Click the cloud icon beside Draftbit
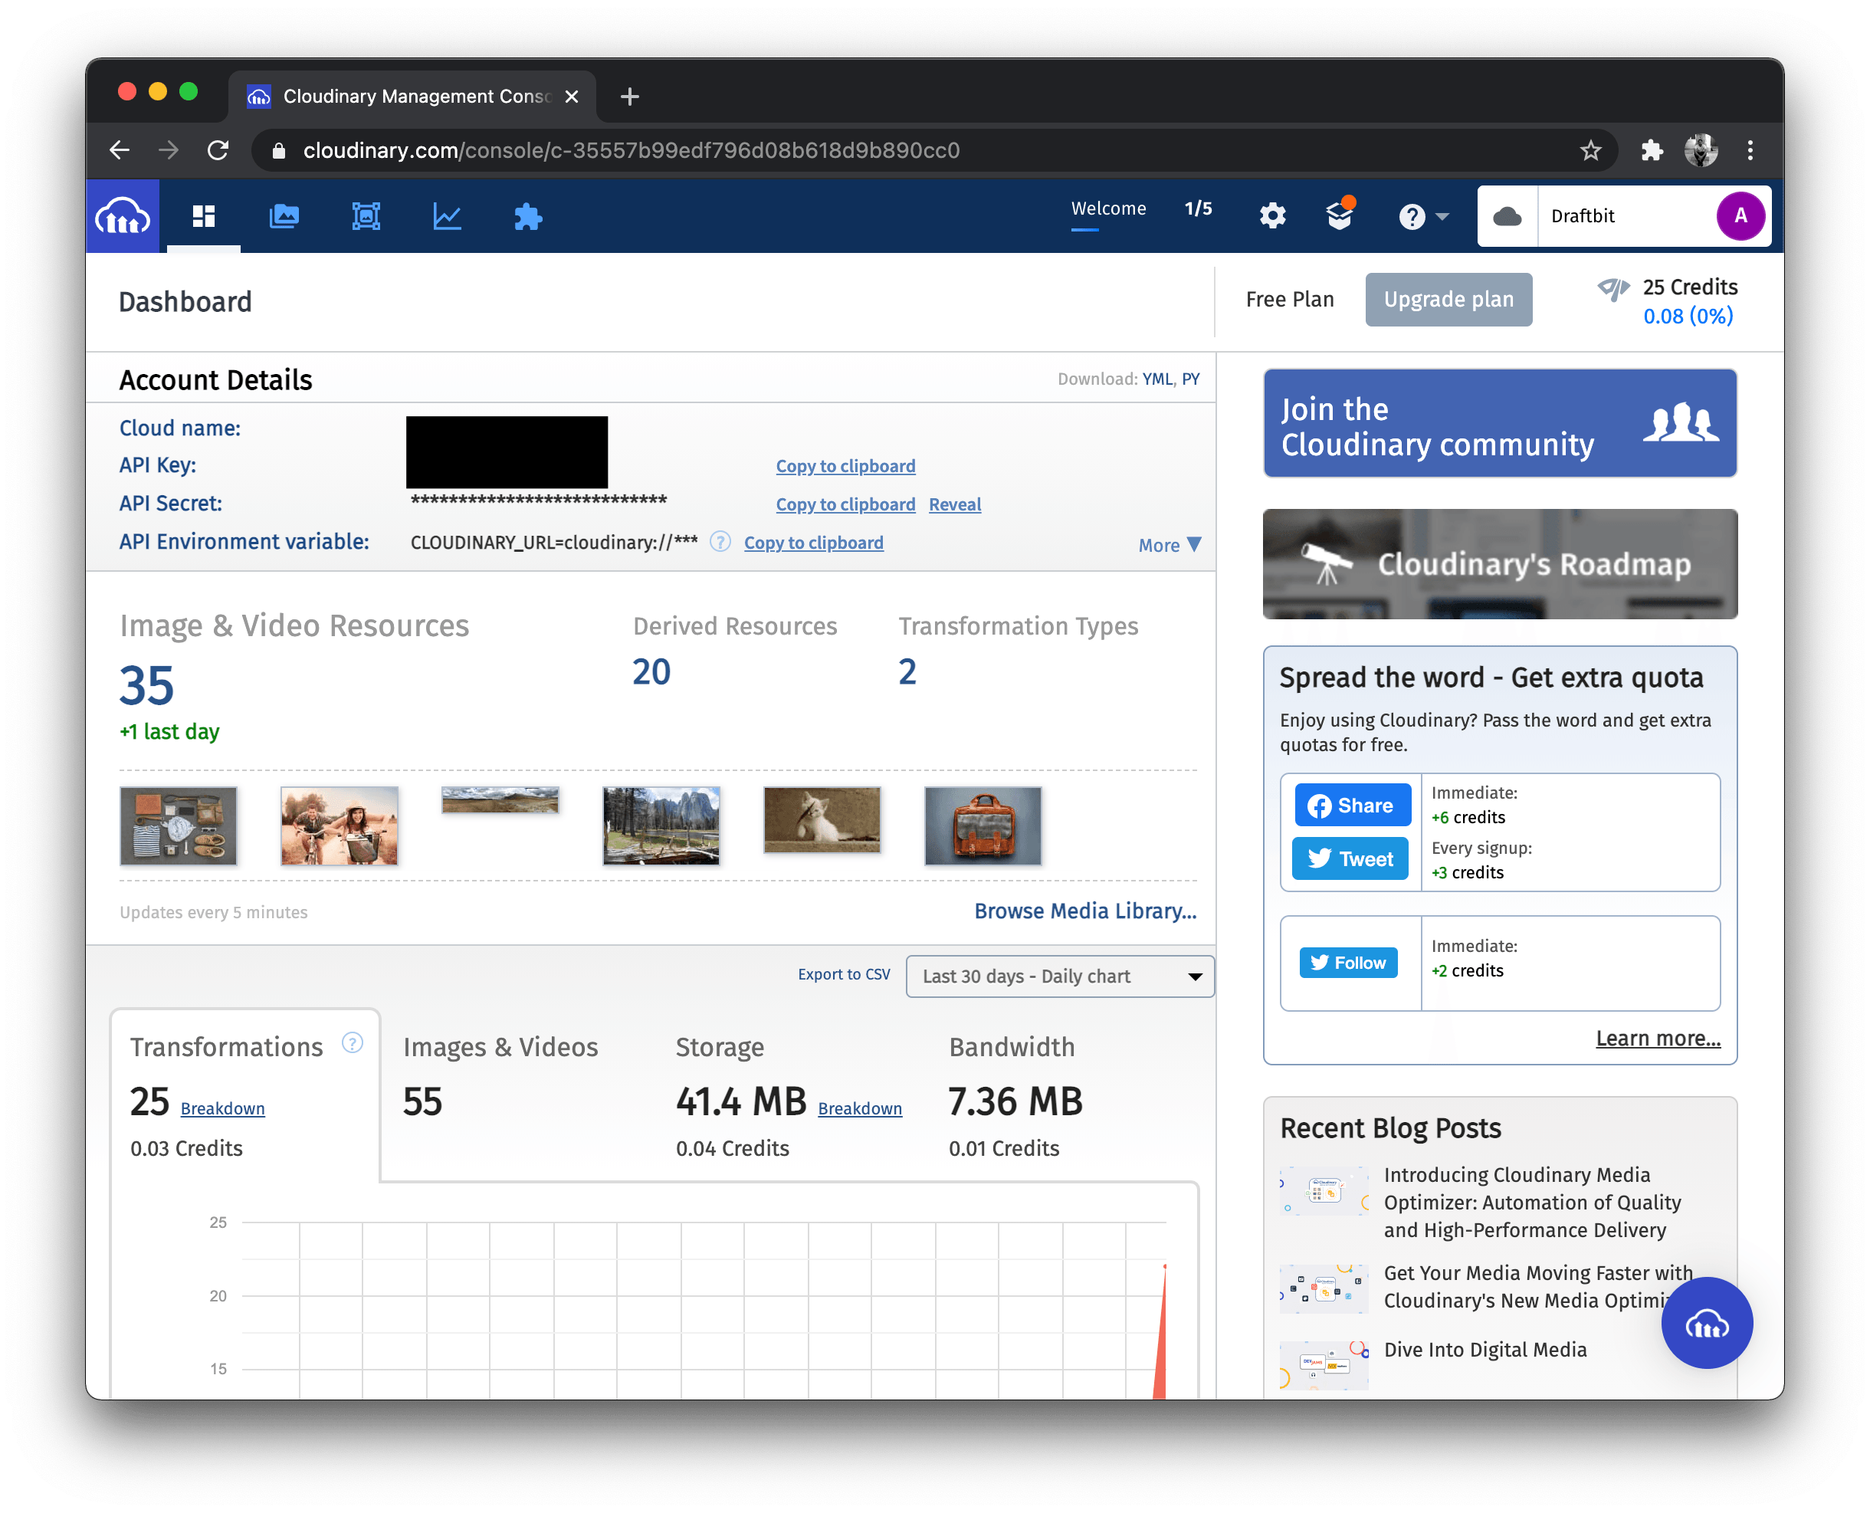 [1507, 216]
